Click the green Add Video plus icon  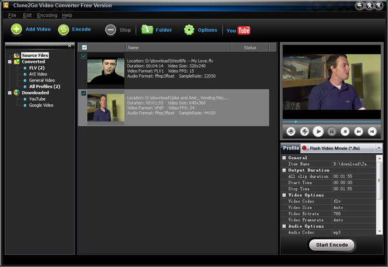16,29
